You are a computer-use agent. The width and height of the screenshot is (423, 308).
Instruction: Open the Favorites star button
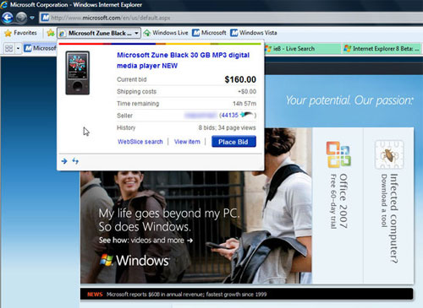(x=21, y=33)
